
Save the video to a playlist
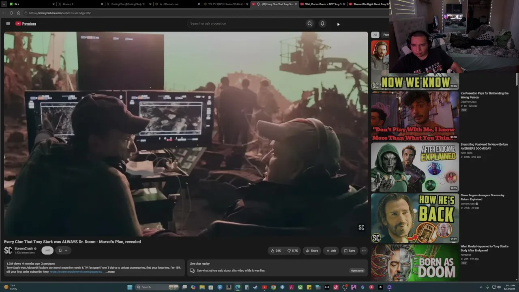tap(350, 251)
